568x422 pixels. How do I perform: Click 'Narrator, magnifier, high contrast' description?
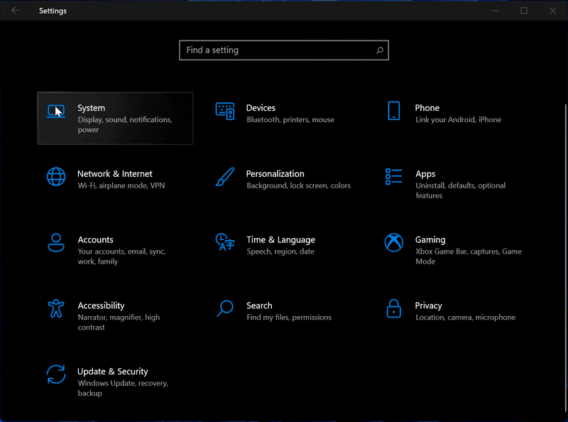tap(119, 323)
